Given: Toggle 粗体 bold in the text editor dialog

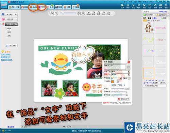Looking at the screenshot, I should [114, 85].
